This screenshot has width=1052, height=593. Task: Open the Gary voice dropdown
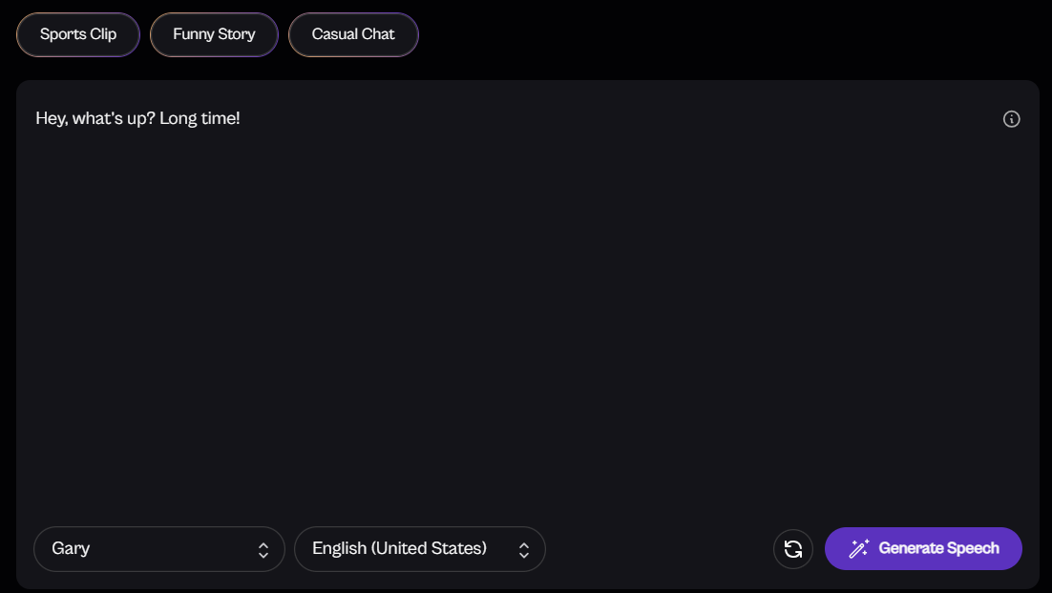[x=158, y=549]
